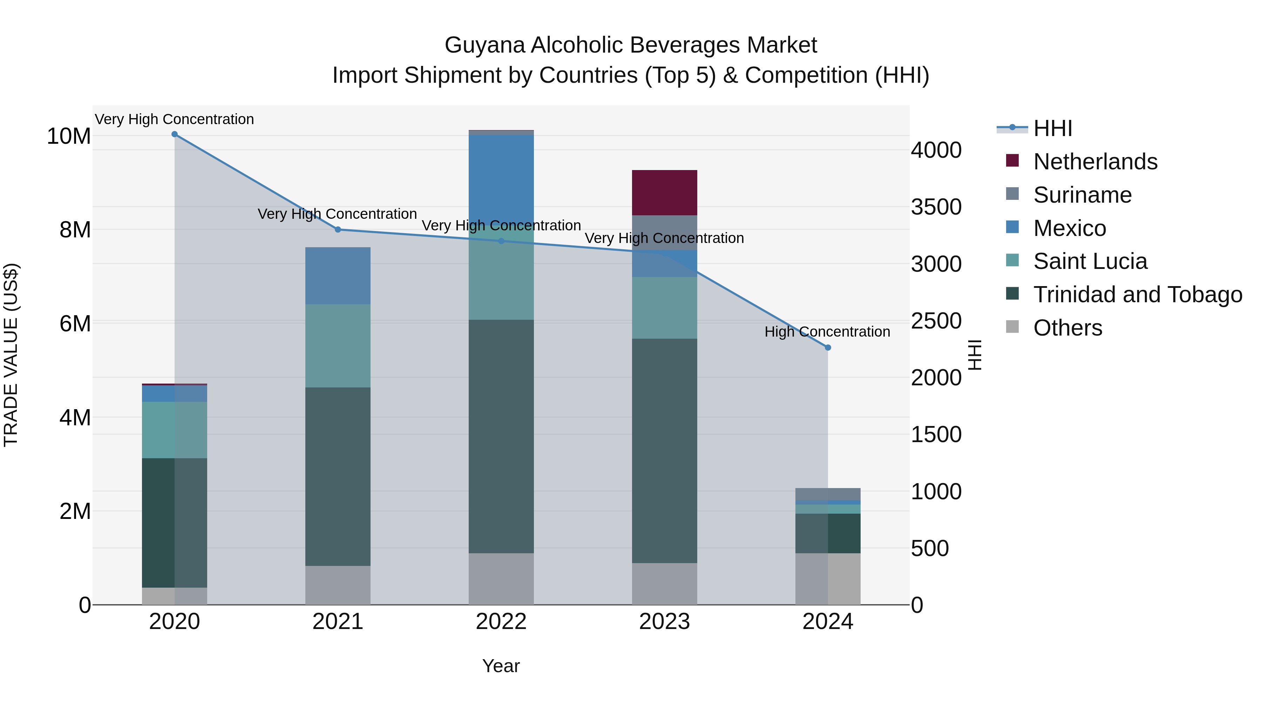Click the Saint Lucia teal legend swatch
Image resolution: width=1262 pixels, height=710 pixels.
[x=1012, y=260]
